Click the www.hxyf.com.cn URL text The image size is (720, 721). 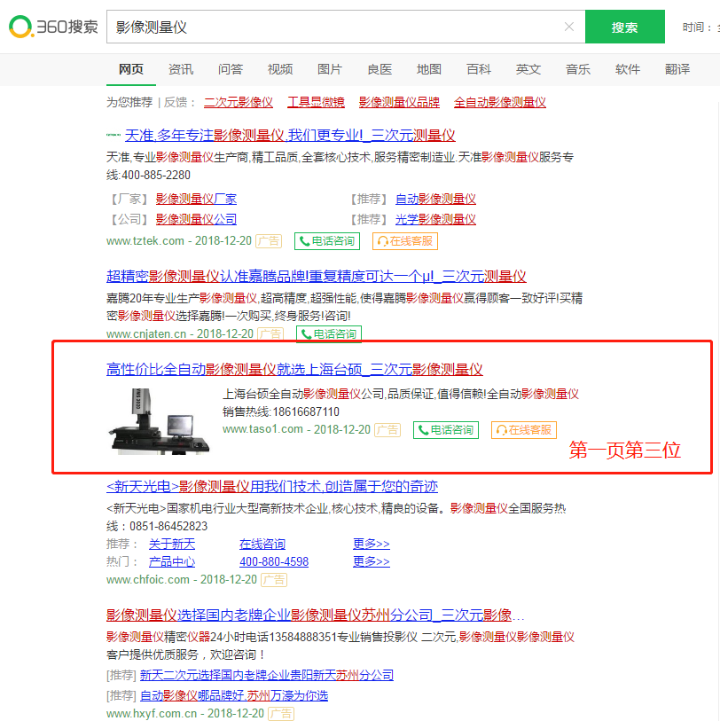pyautogui.click(x=152, y=714)
